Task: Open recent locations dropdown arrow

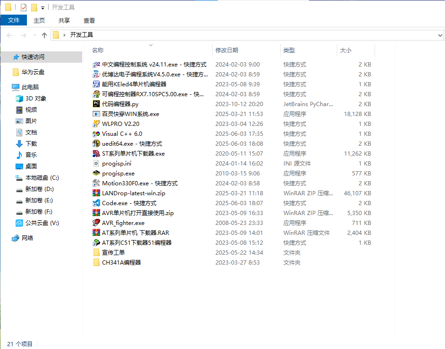Action: [x=34, y=35]
